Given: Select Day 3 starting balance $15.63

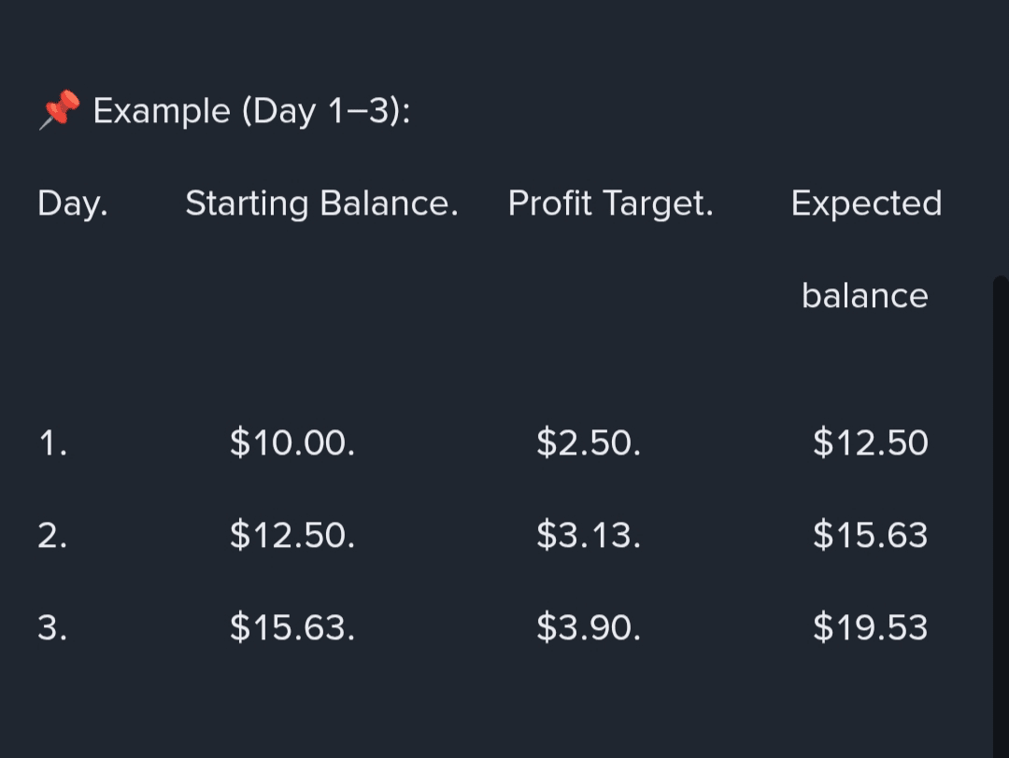Looking at the screenshot, I should (292, 627).
